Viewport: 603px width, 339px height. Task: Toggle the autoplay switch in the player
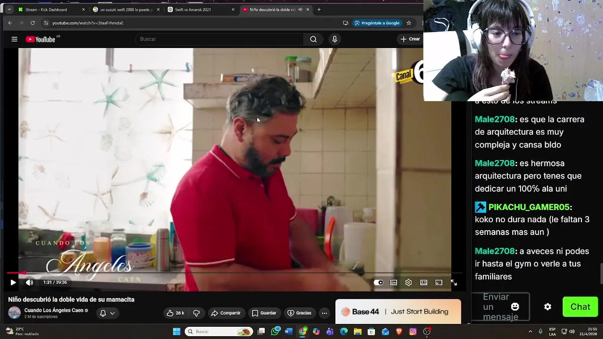(378, 282)
